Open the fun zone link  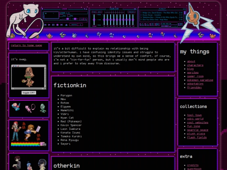193,126
